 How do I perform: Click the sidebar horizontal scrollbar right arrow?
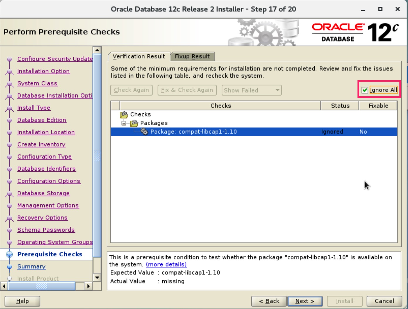pyautogui.click(x=88, y=286)
